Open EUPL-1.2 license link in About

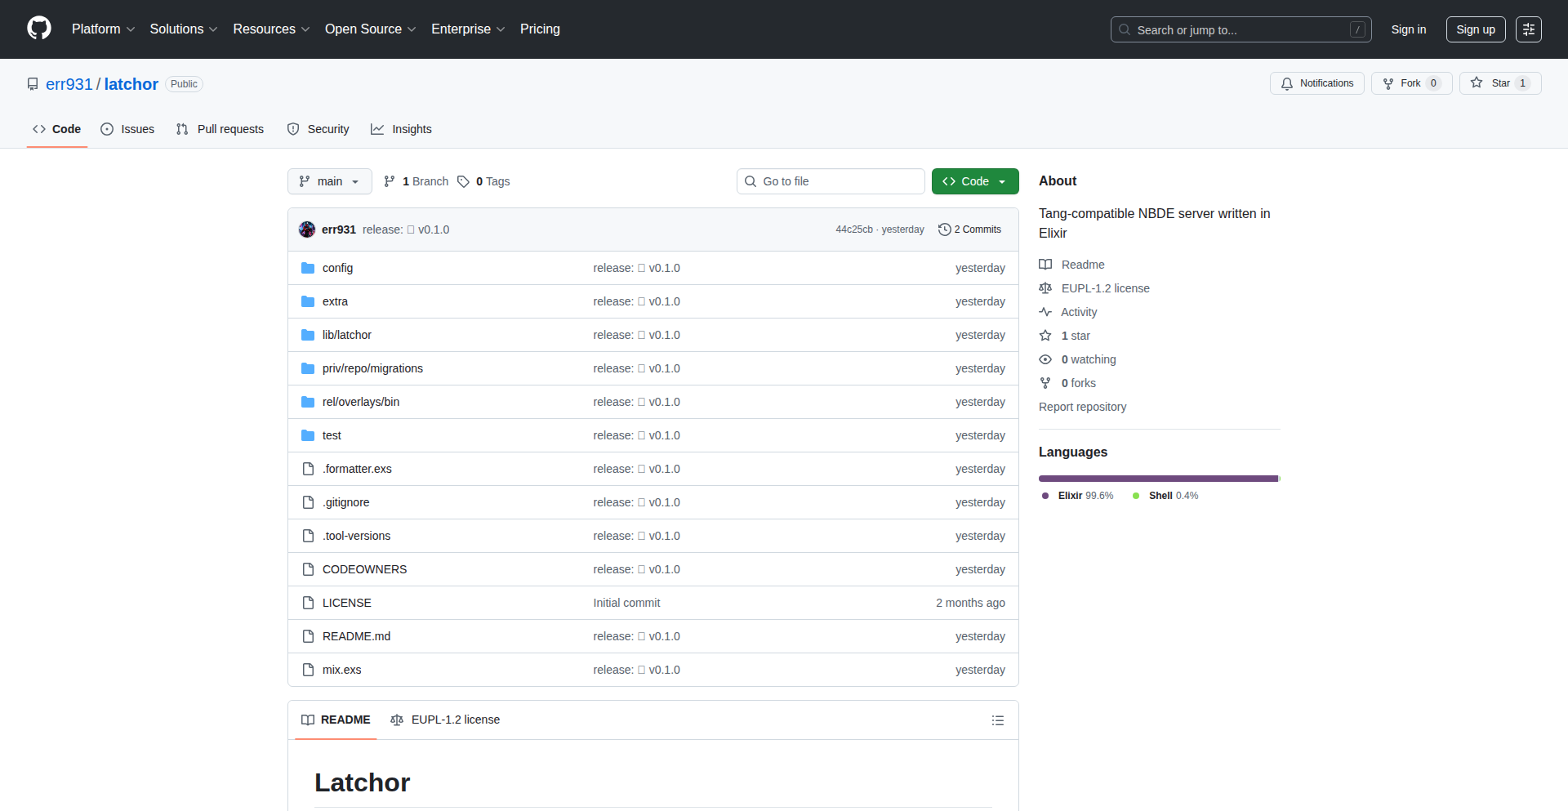coord(1094,288)
